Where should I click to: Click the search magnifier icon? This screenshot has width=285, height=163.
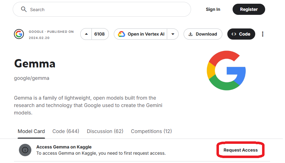[24, 9]
